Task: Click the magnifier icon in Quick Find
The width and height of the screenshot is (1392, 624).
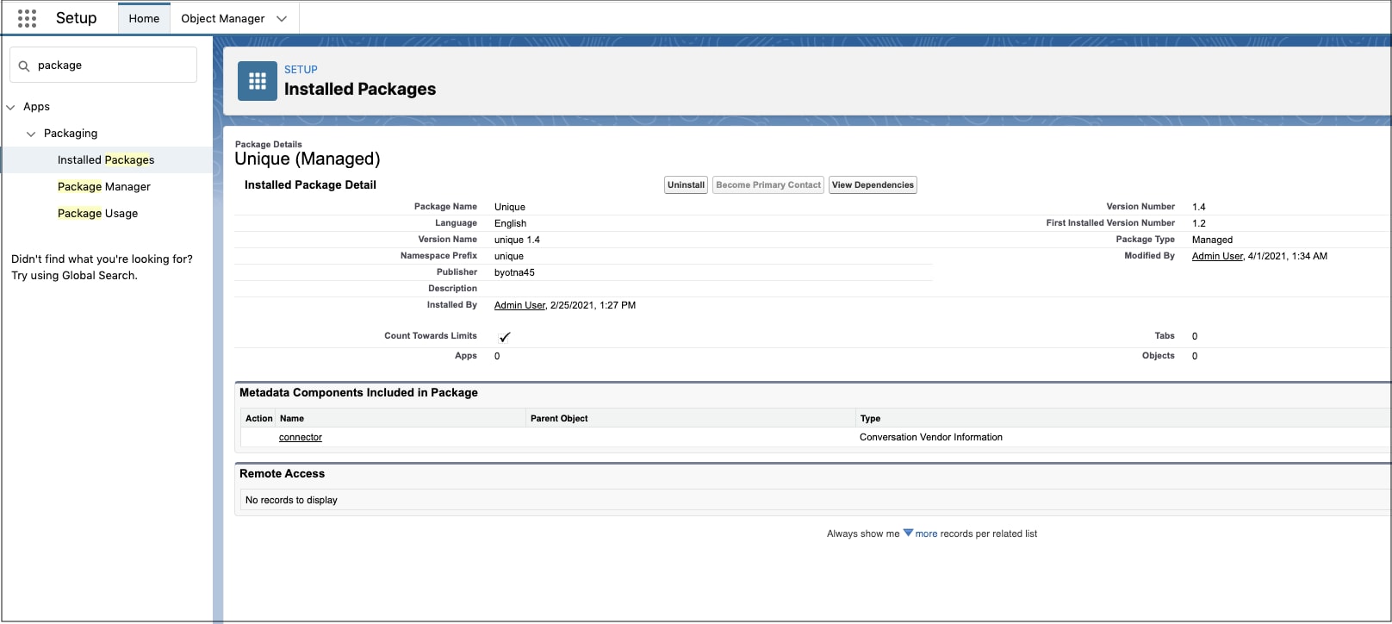Action: coord(24,66)
